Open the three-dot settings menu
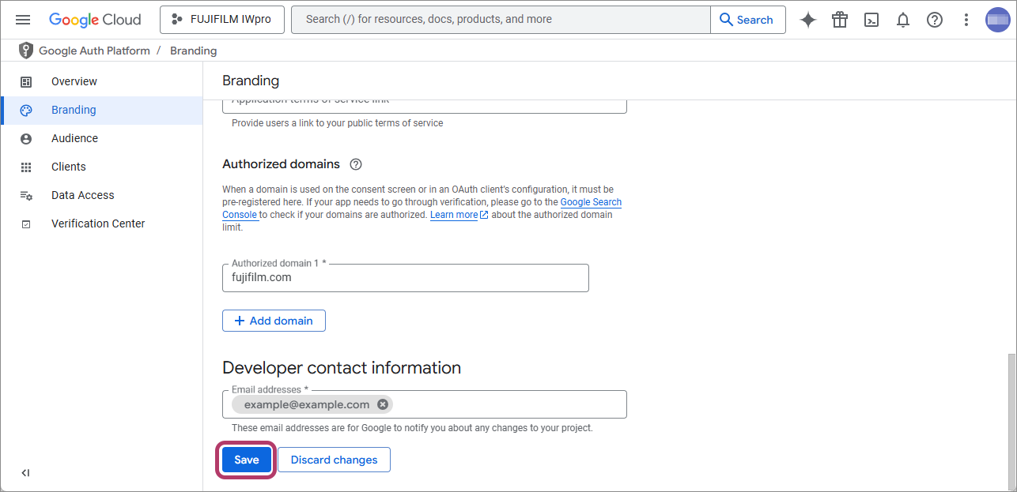This screenshot has width=1017, height=492. (x=966, y=20)
